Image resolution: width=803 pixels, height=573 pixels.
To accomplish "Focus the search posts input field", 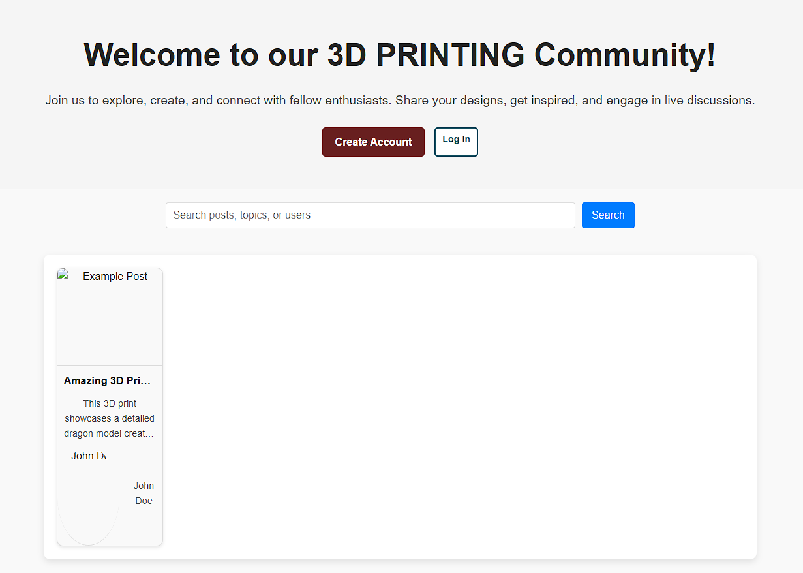I will [370, 215].
